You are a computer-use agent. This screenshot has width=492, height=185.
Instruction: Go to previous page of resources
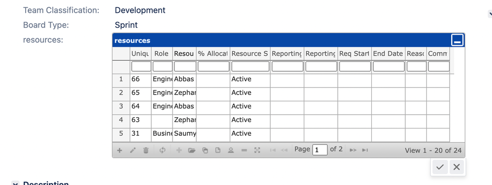click(284, 150)
